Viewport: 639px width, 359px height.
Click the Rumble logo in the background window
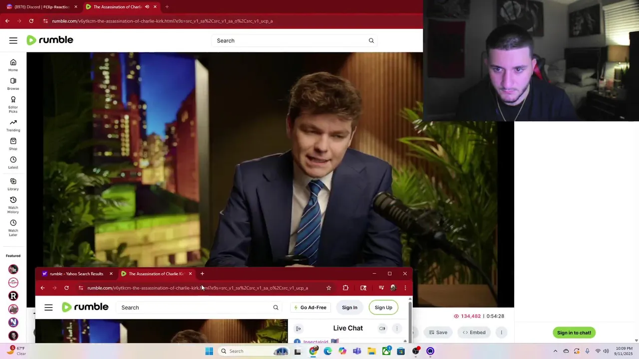pyautogui.click(x=49, y=40)
